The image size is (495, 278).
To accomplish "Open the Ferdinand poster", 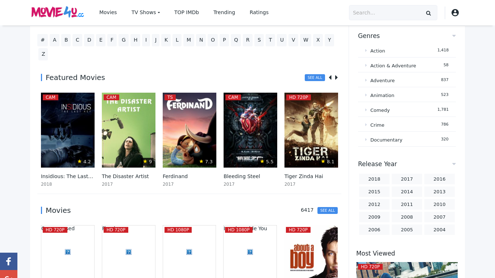I will [190, 130].
